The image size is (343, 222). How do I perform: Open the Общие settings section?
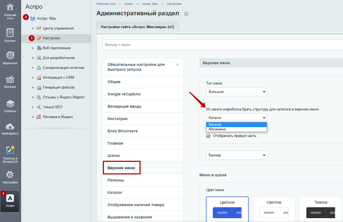coord(143,82)
